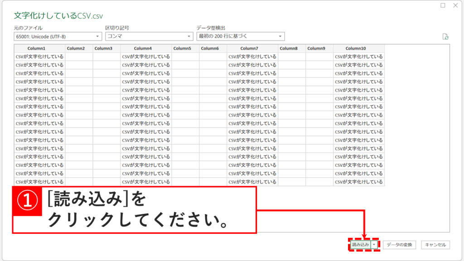Viewport: 464px width, 261px height.
Task: Click the キャンセル cancel button
Action: pyautogui.click(x=436, y=244)
